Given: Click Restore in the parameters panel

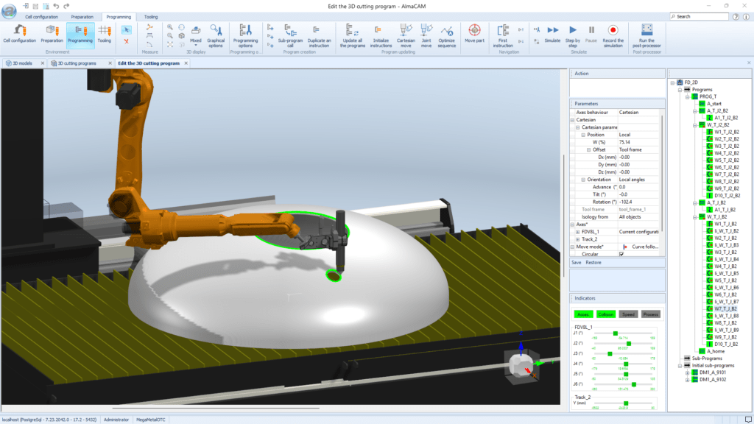Looking at the screenshot, I should [593, 262].
